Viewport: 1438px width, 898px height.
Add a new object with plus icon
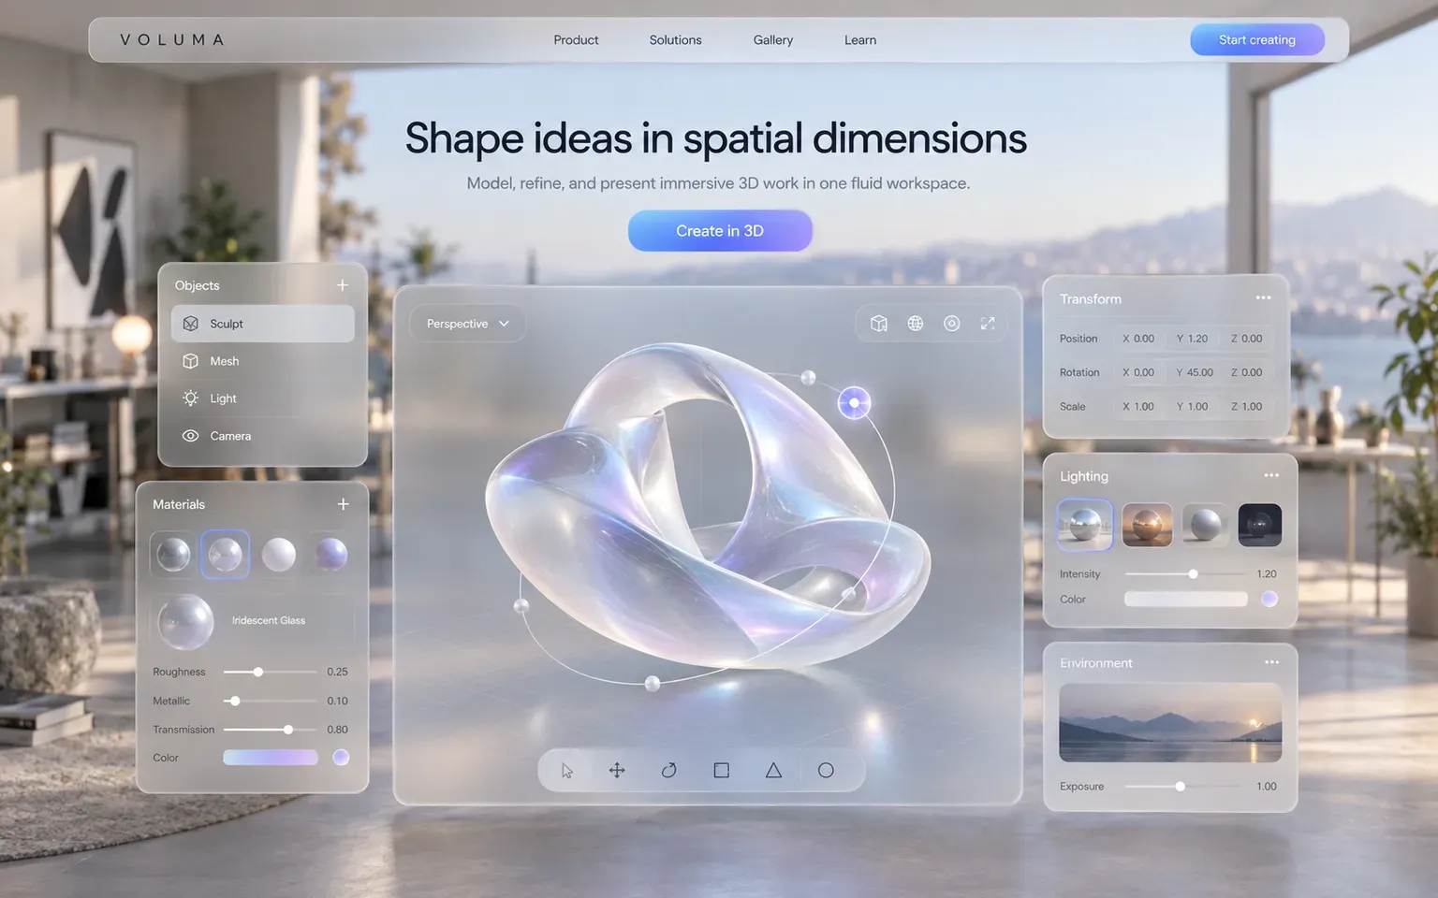(x=343, y=285)
